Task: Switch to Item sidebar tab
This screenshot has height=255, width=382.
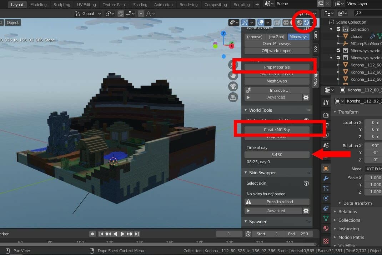Action: [316, 35]
